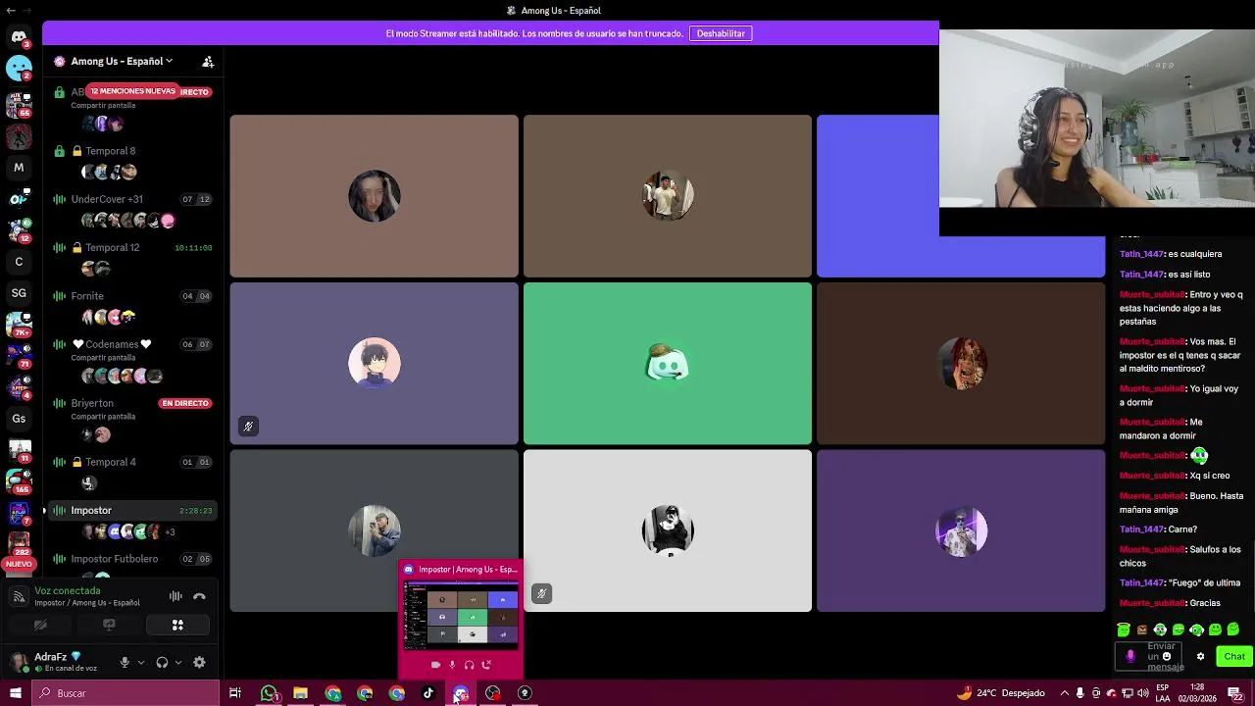Open WhatsApp from the taskbar
Viewport: 1255px width, 706px height.
[x=269, y=693]
